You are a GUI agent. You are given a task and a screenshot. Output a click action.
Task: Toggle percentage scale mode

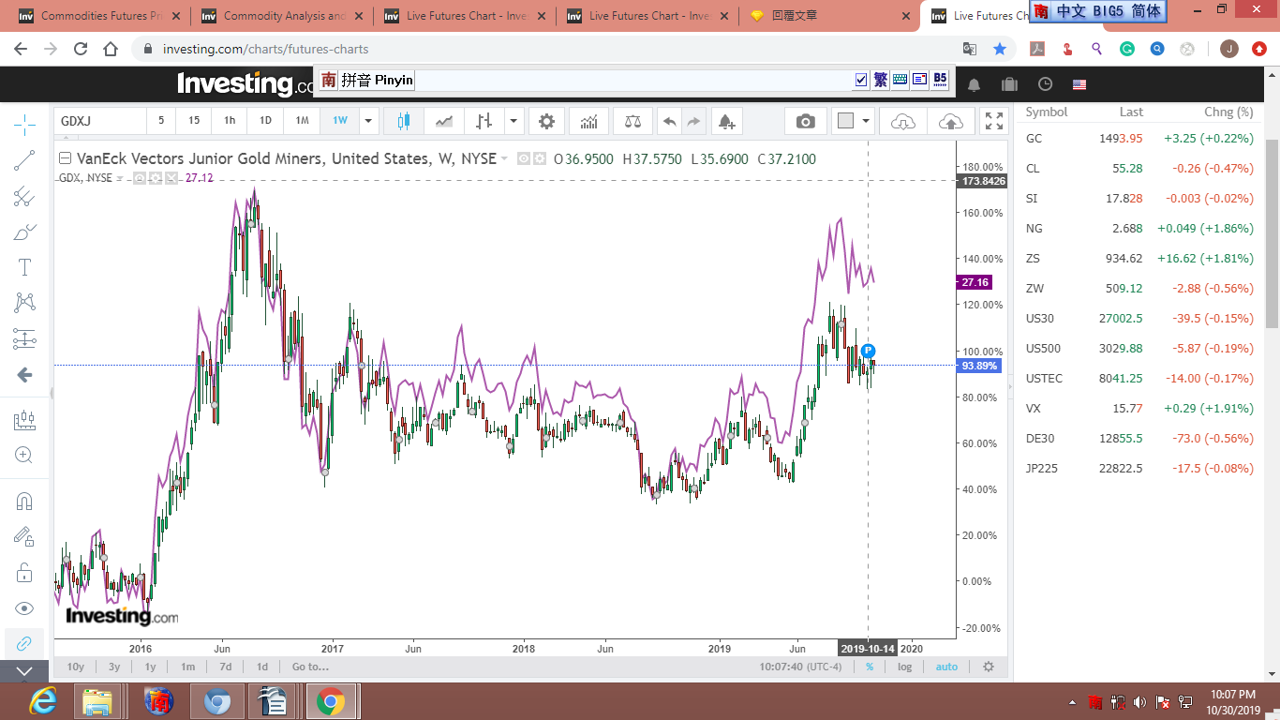[x=870, y=667]
